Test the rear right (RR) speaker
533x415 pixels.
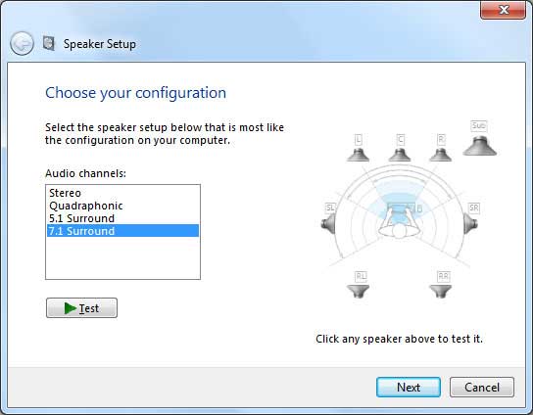coord(441,292)
